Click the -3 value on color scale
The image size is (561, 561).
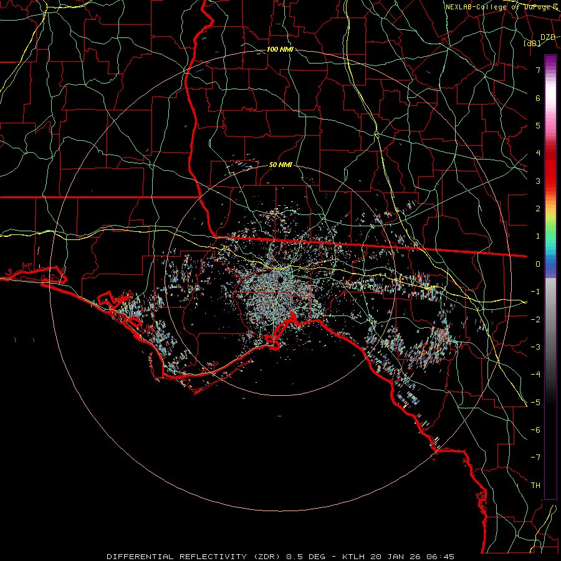tap(535, 347)
